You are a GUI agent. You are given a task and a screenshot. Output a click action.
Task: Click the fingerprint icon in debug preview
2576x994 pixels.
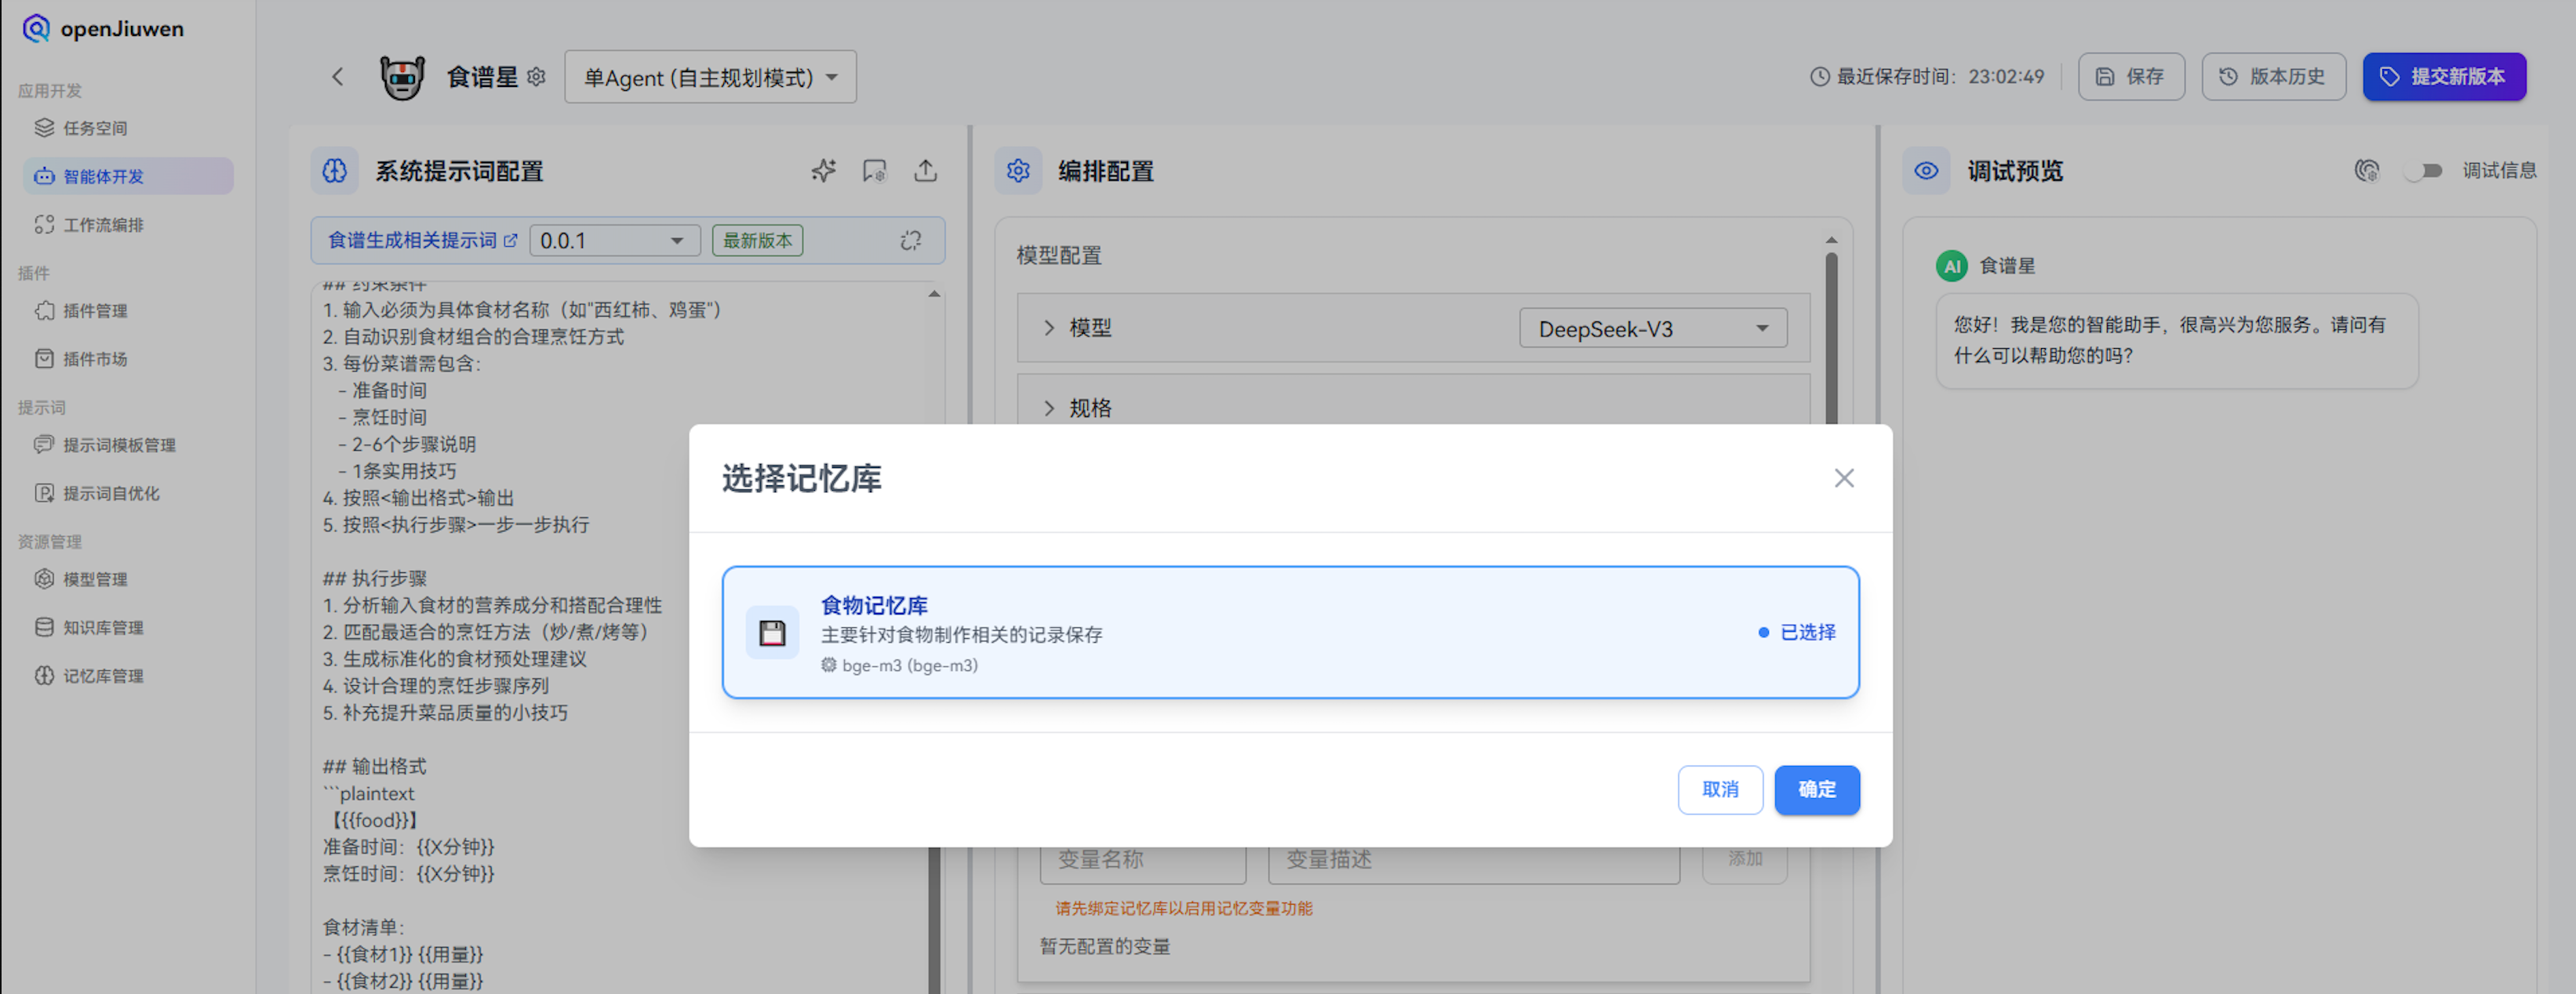coord(2366,171)
